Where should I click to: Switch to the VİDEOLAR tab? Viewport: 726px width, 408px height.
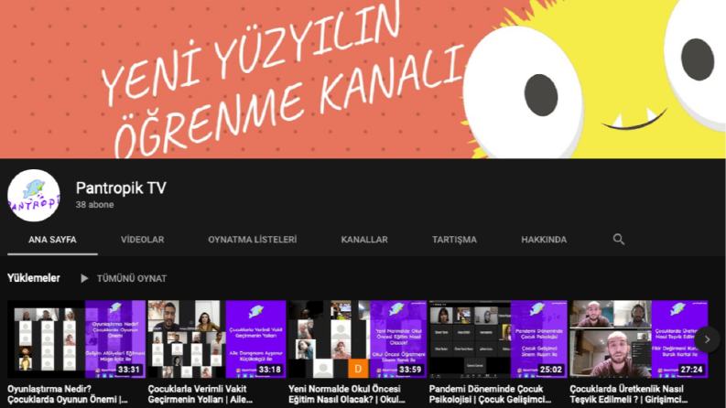143,240
